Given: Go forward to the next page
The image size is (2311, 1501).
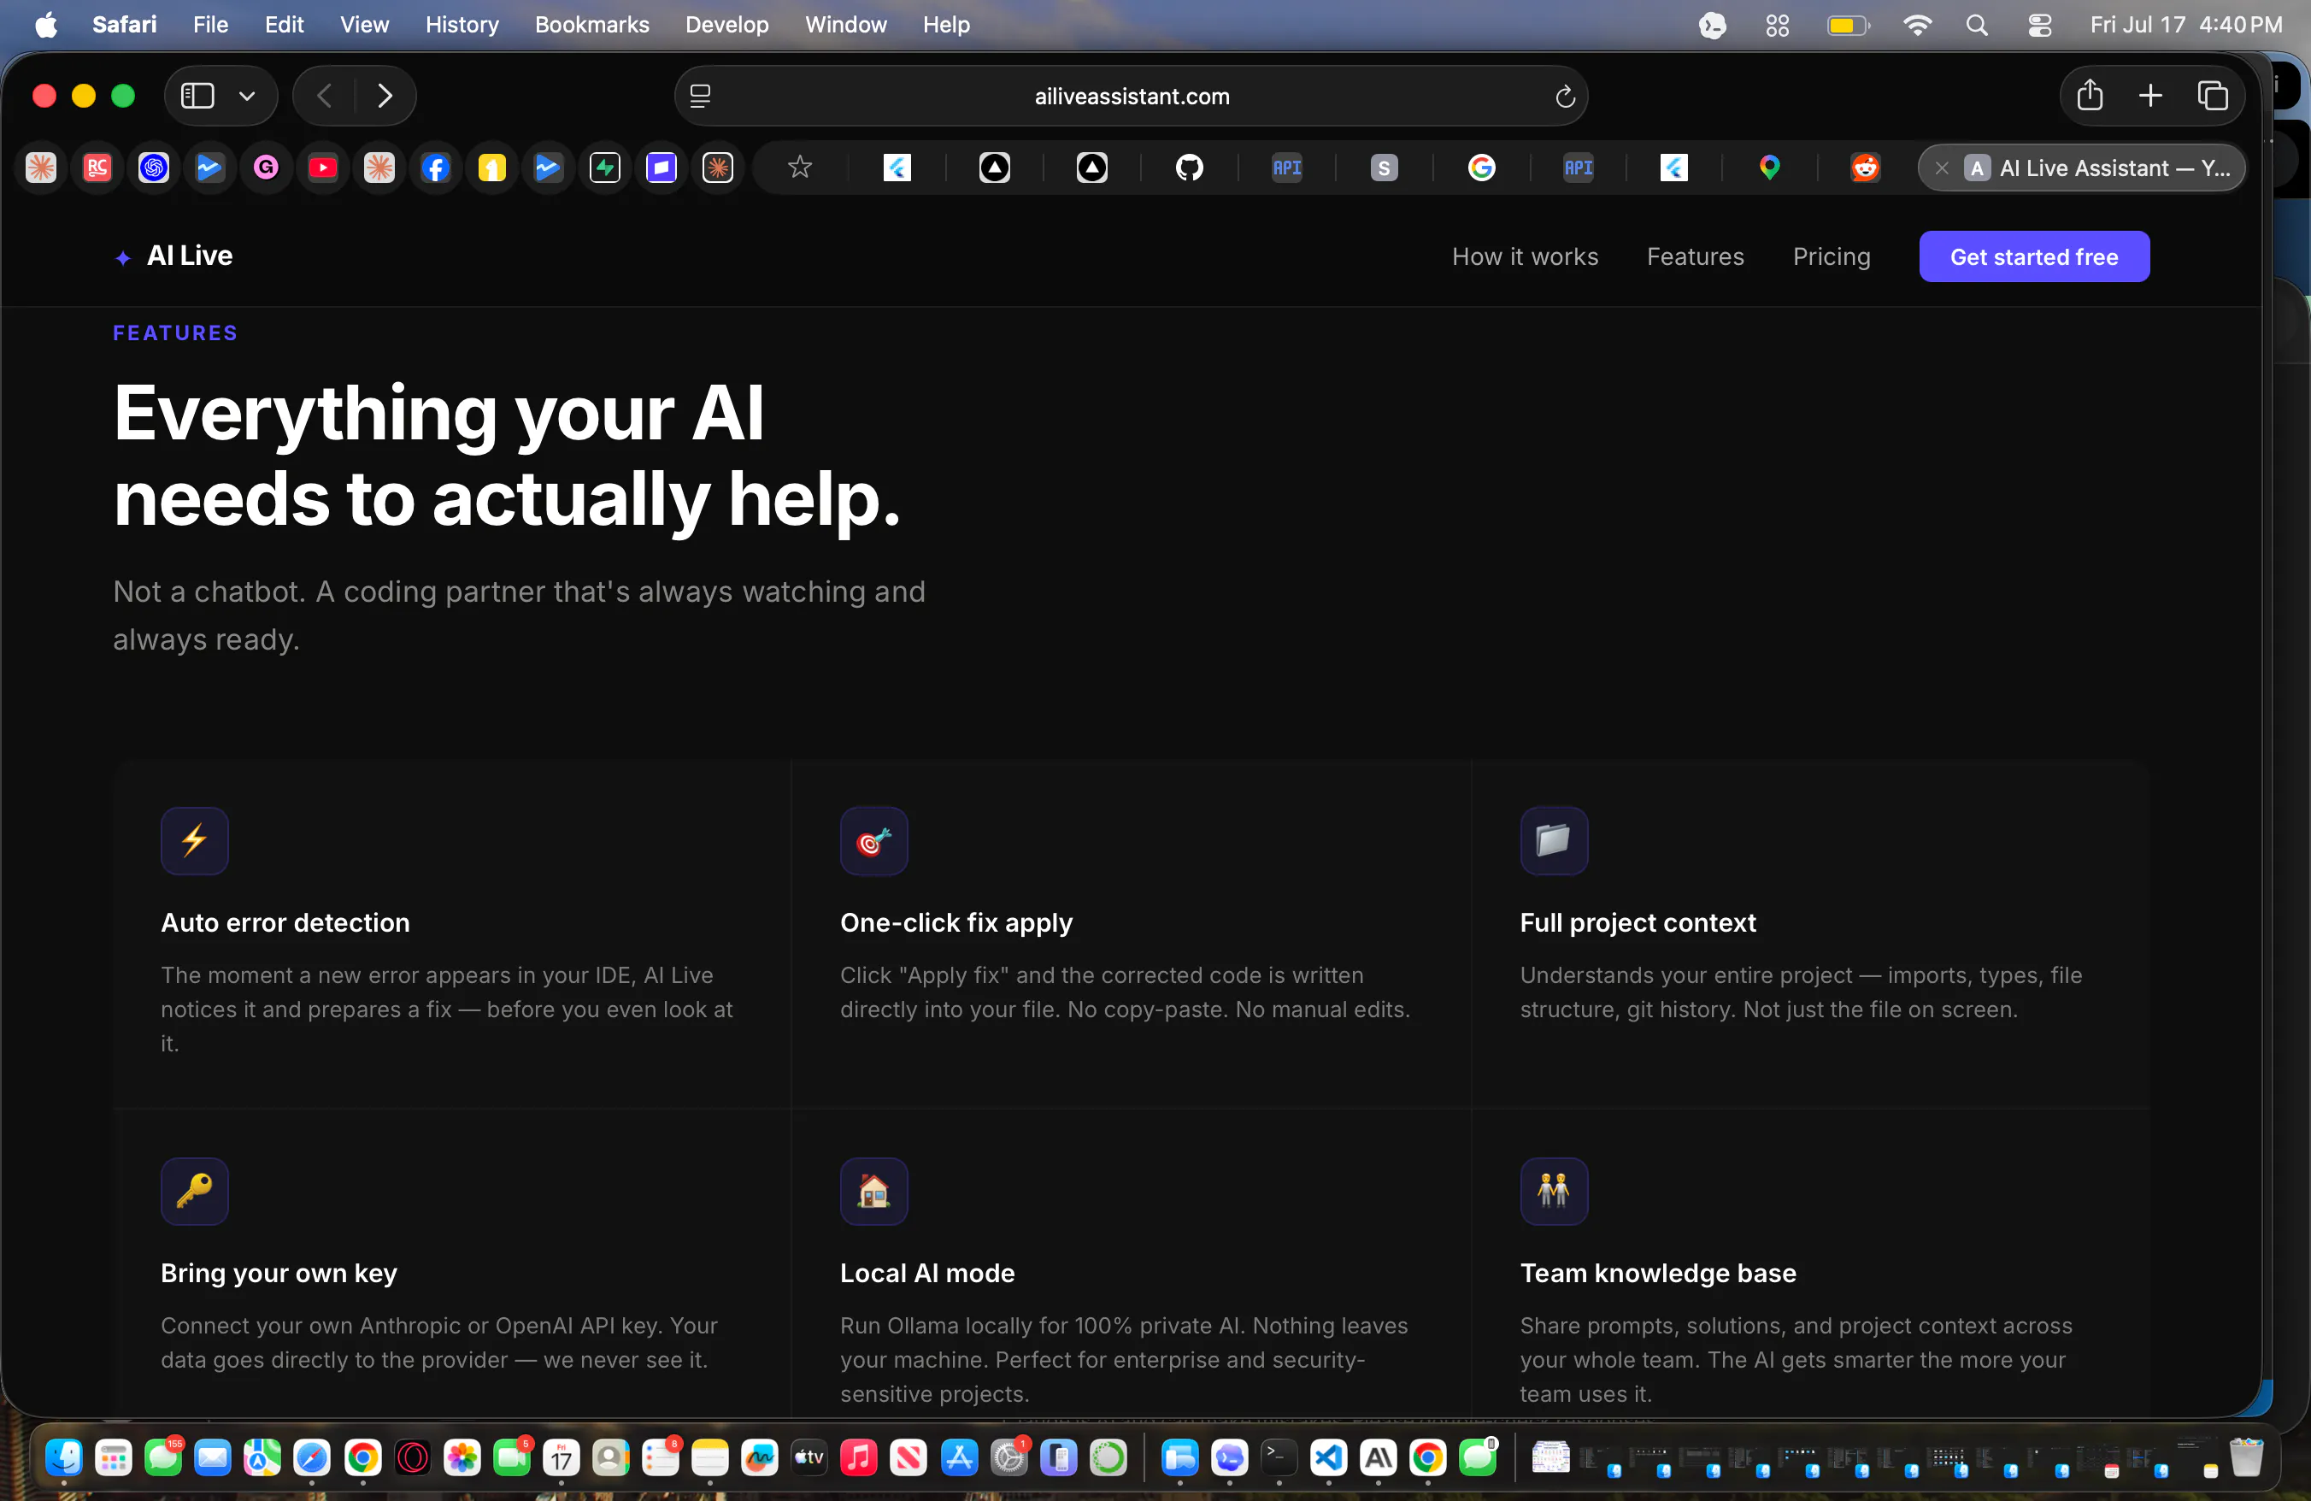Looking at the screenshot, I should (x=385, y=95).
